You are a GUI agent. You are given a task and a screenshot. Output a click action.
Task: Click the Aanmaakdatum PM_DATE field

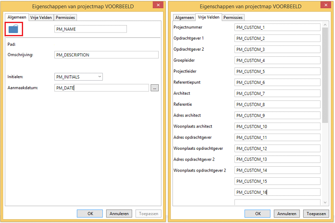pyautogui.click(x=102, y=88)
